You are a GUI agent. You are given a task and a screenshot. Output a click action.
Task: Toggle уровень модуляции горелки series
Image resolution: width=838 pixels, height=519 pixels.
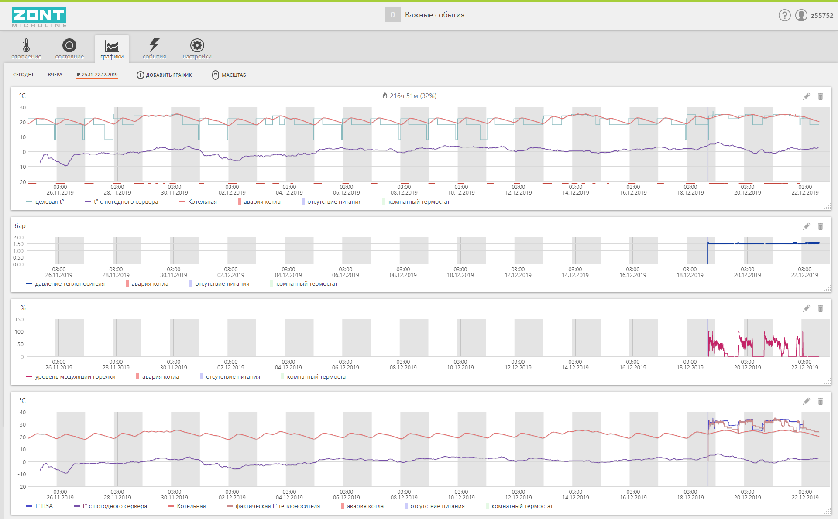71,377
